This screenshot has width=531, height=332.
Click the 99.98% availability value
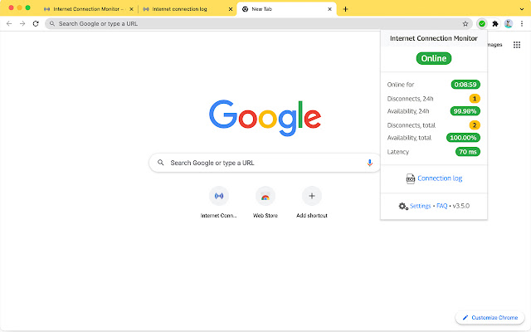465,111
